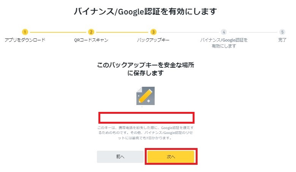Click the gray explanation text below key
296x172 pixels.
pyautogui.click(x=146, y=133)
